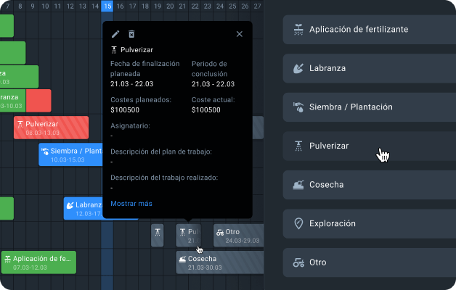Click the seeding icon on the Siembra bar
Viewport: 456px width, 290px height.
click(45, 152)
